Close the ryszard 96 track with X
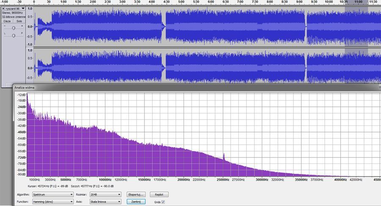This screenshot has width=381, height=206. click(3, 8)
